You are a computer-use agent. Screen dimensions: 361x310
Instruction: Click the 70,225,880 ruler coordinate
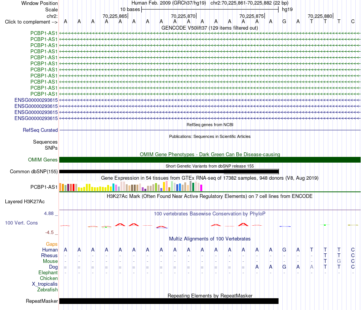(x=320, y=16)
